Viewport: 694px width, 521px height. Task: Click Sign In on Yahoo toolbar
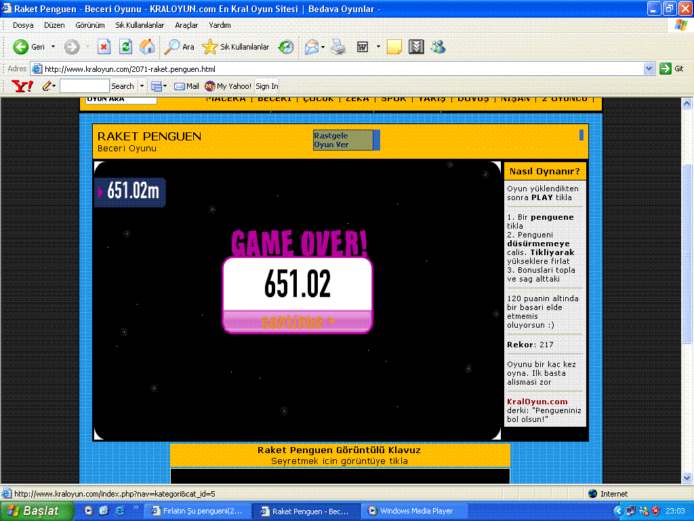click(267, 86)
